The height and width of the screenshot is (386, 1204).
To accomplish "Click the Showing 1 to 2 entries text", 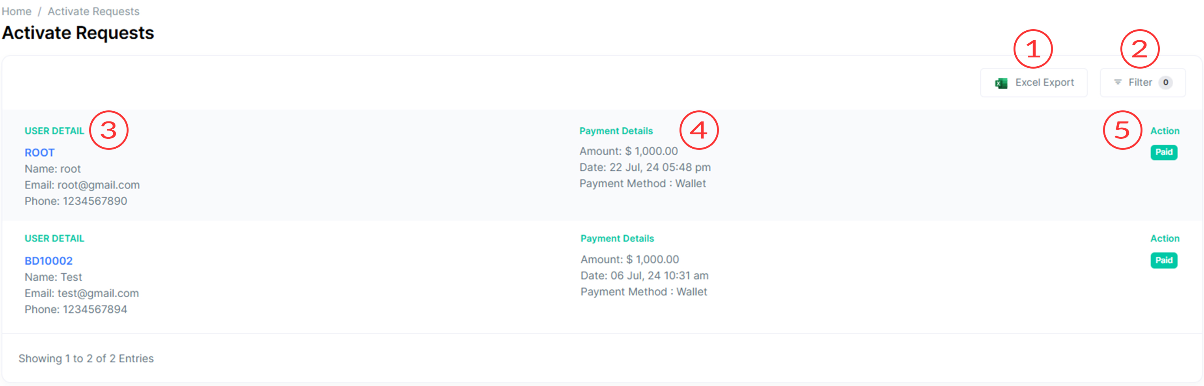I will coord(86,358).
